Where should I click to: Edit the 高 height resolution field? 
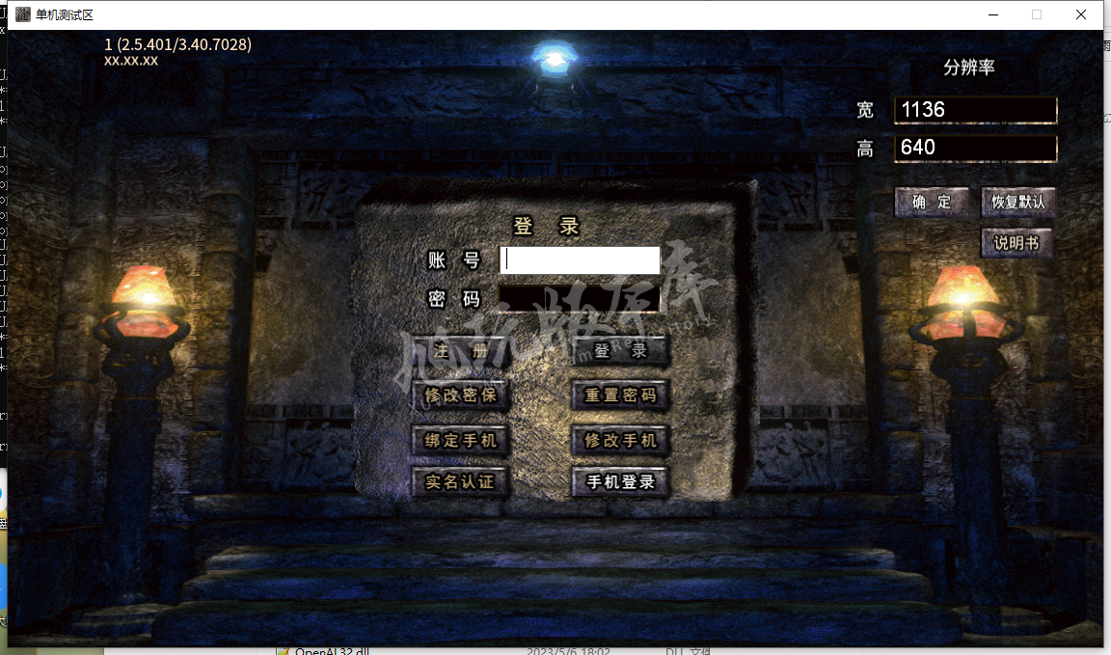976,149
